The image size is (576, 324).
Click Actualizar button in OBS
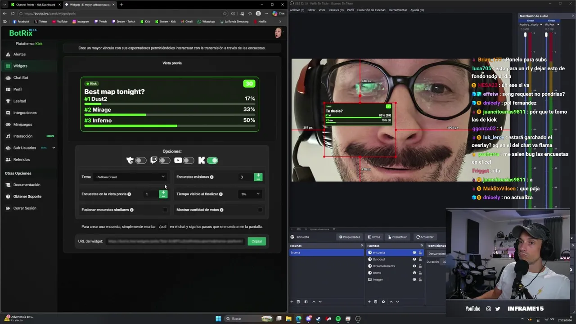425,237
